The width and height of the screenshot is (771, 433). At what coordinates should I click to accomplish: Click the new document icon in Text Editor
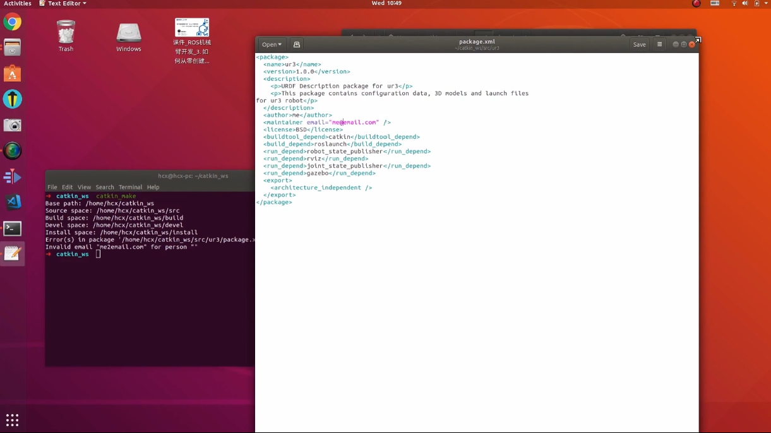[296, 45]
